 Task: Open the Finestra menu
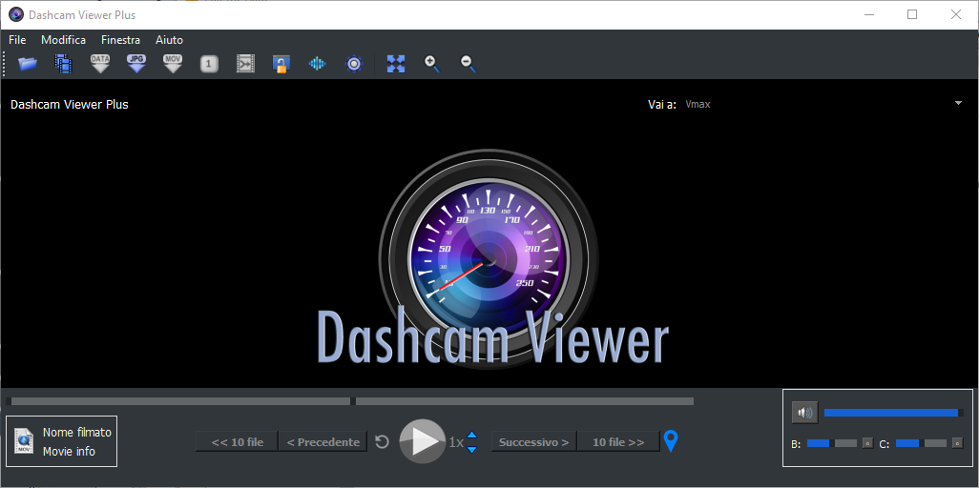(120, 40)
